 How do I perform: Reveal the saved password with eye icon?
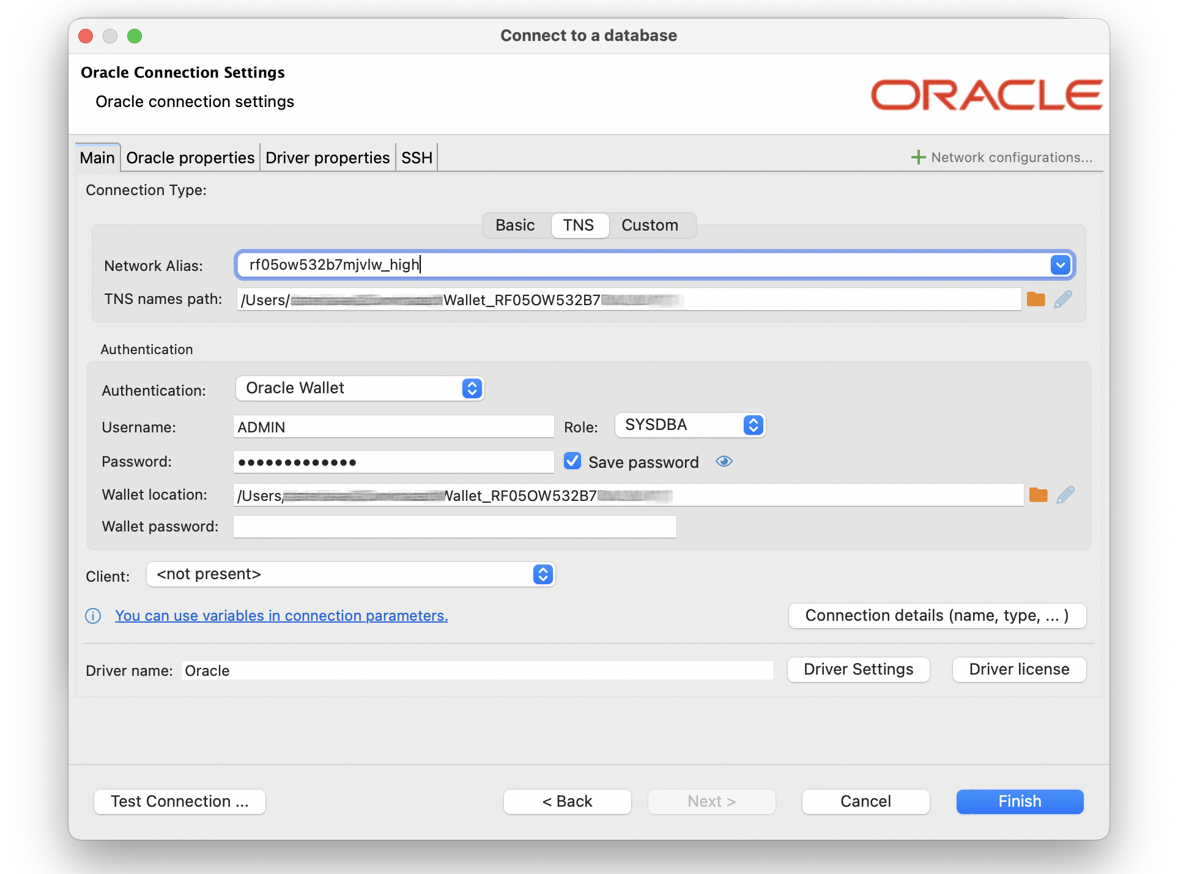tap(724, 462)
